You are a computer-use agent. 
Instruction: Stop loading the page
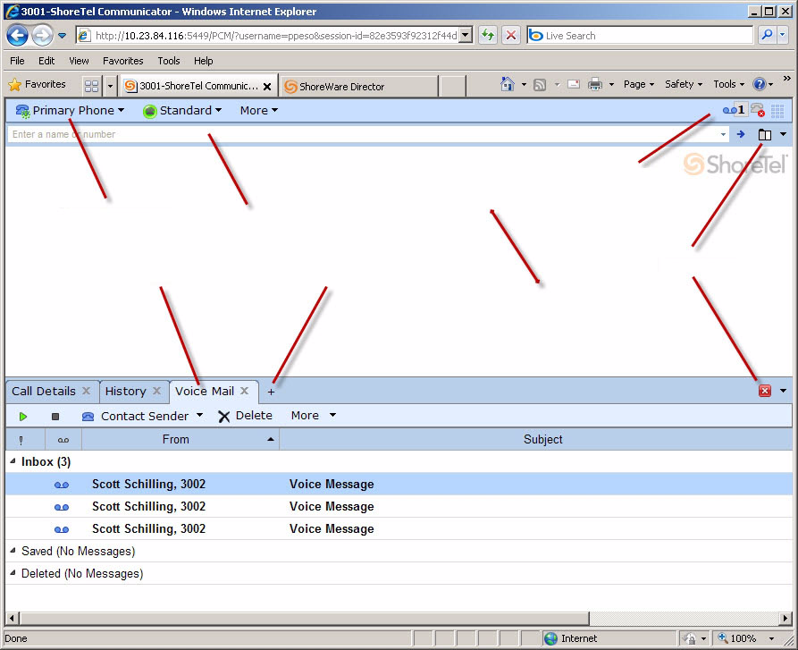coord(511,35)
